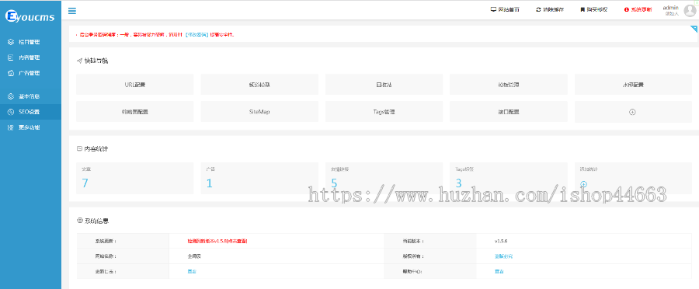Click the blue 版权所有 link

(x=504, y=256)
